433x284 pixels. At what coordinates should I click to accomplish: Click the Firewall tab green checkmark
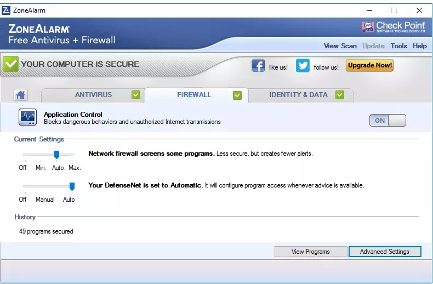pos(237,95)
